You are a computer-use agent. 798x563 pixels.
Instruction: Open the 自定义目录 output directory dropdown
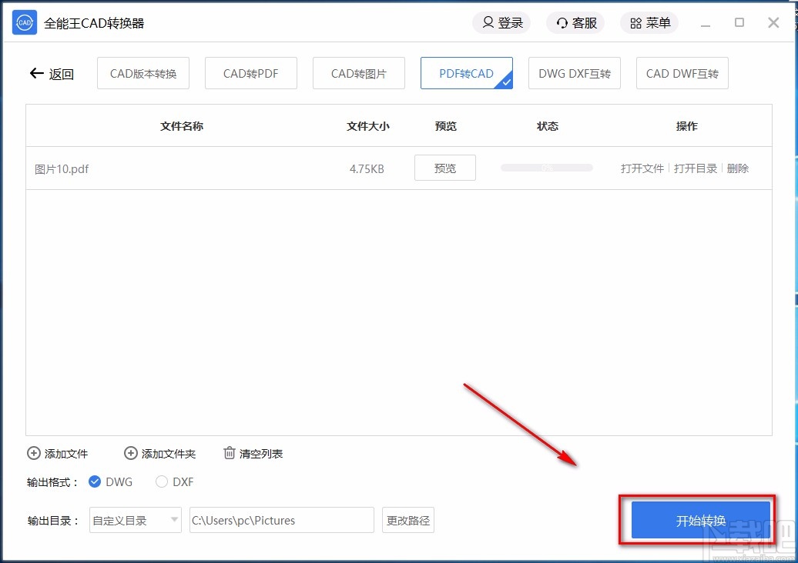(135, 520)
